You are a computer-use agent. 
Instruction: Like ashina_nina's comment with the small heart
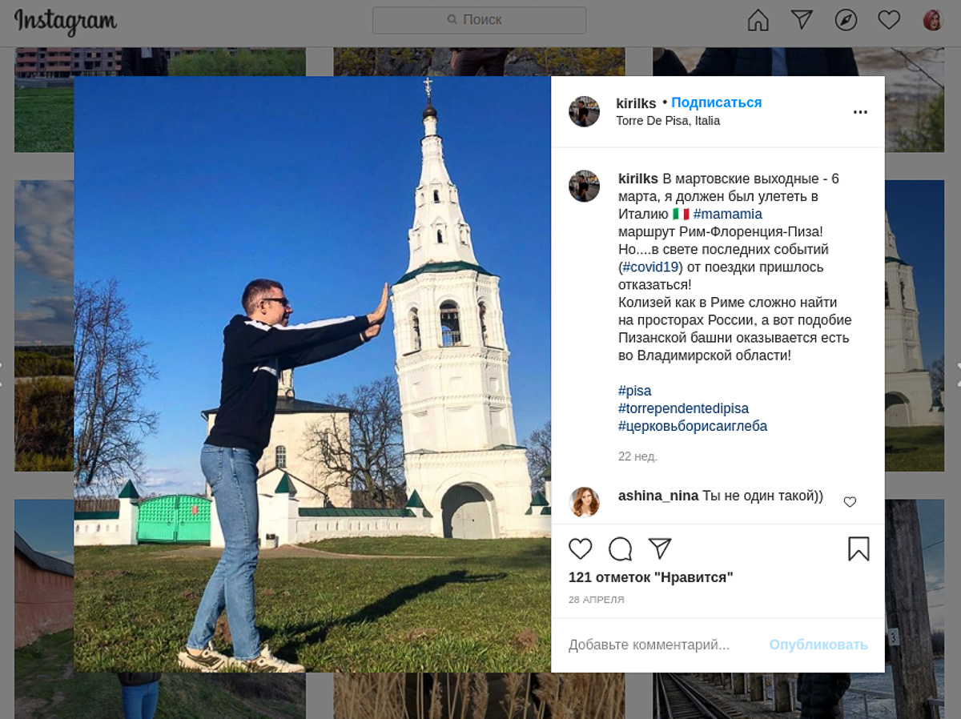pos(850,501)
